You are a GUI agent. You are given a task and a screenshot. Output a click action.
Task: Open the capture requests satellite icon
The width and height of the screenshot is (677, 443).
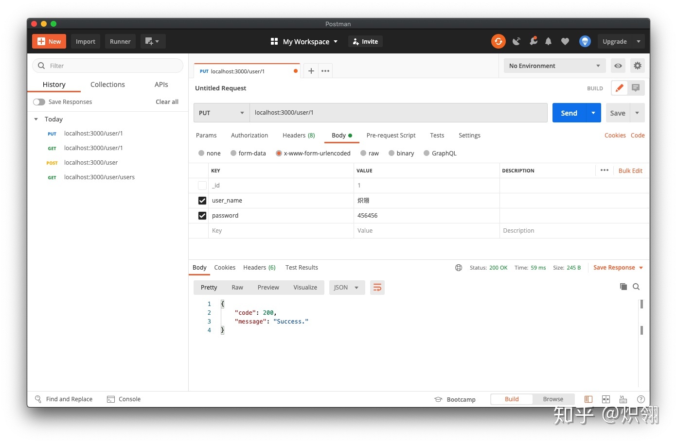tap(517, 41)
